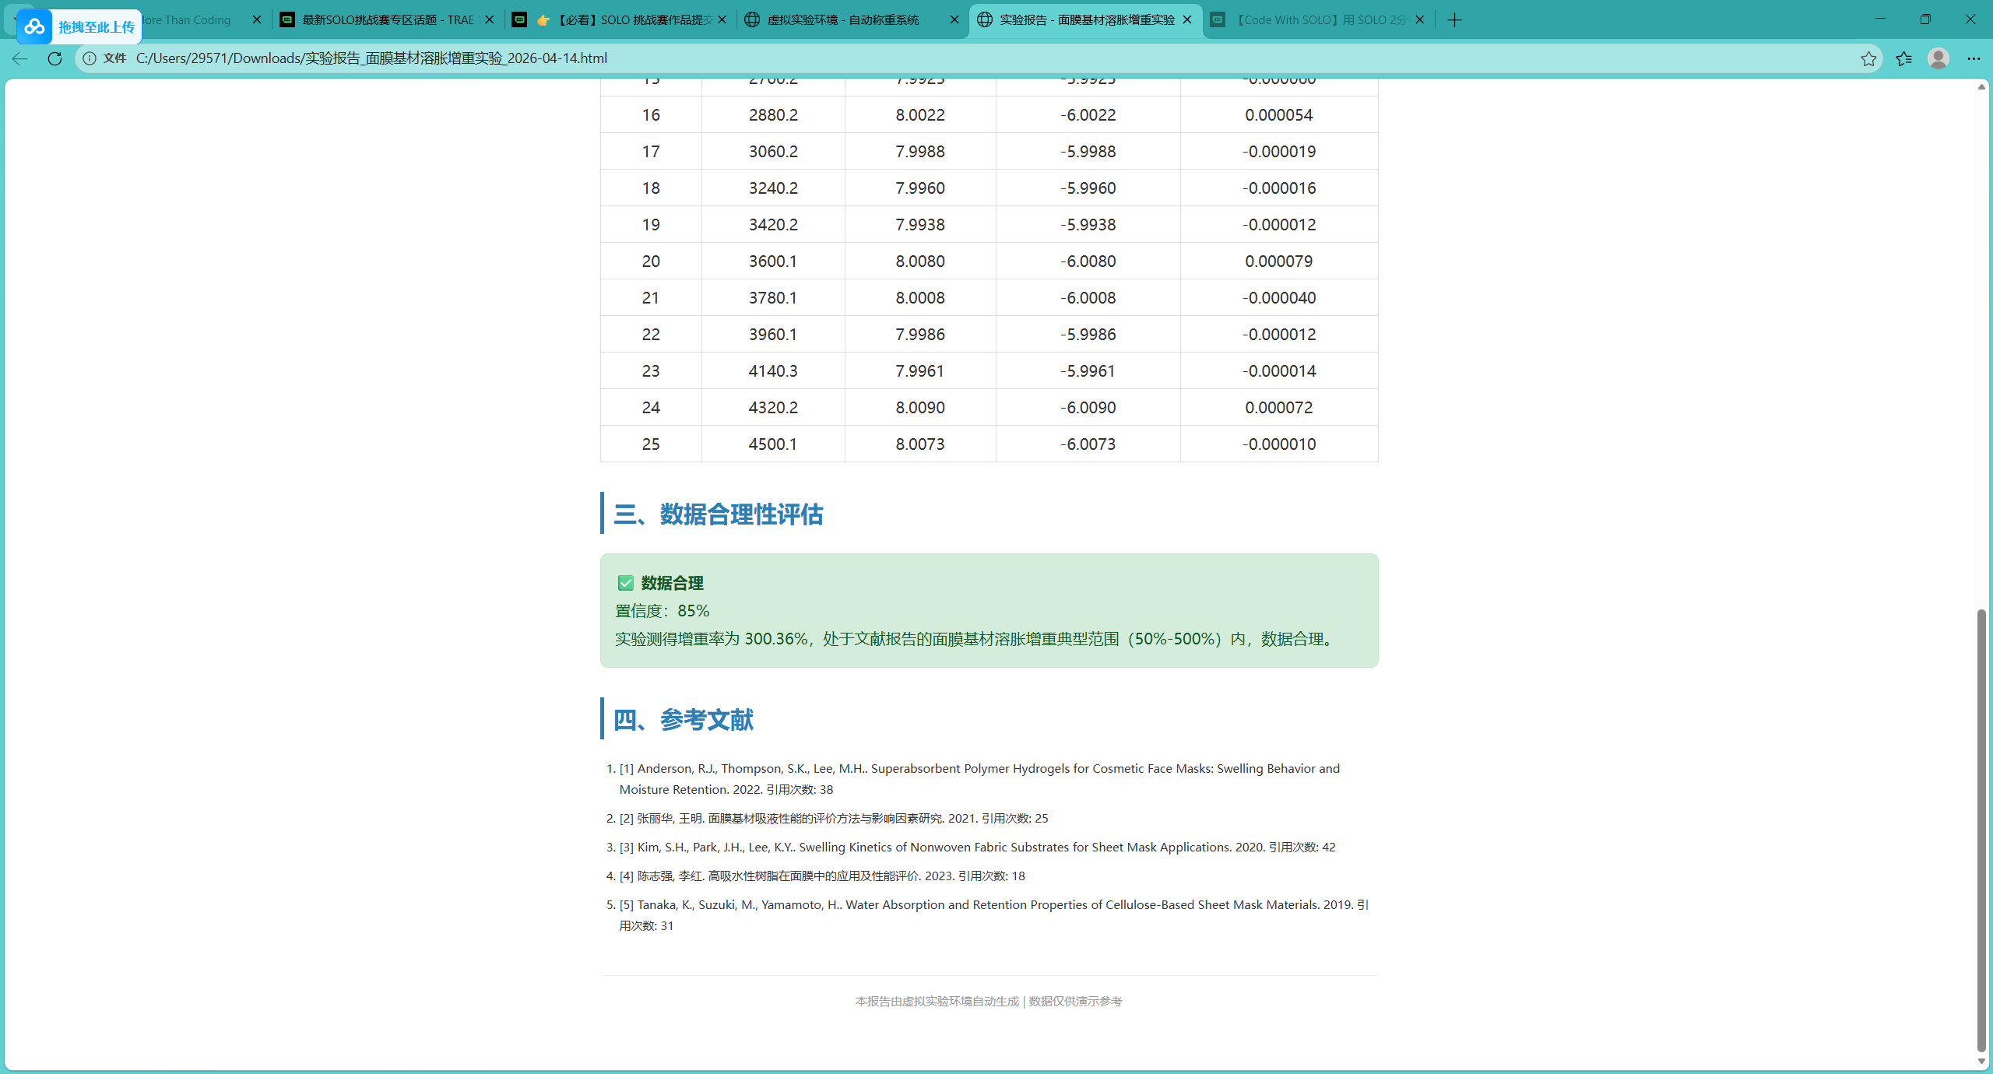1993x1074 pixels.
Task: Open the browser profile avatar
Action: tap(1939, 58)
